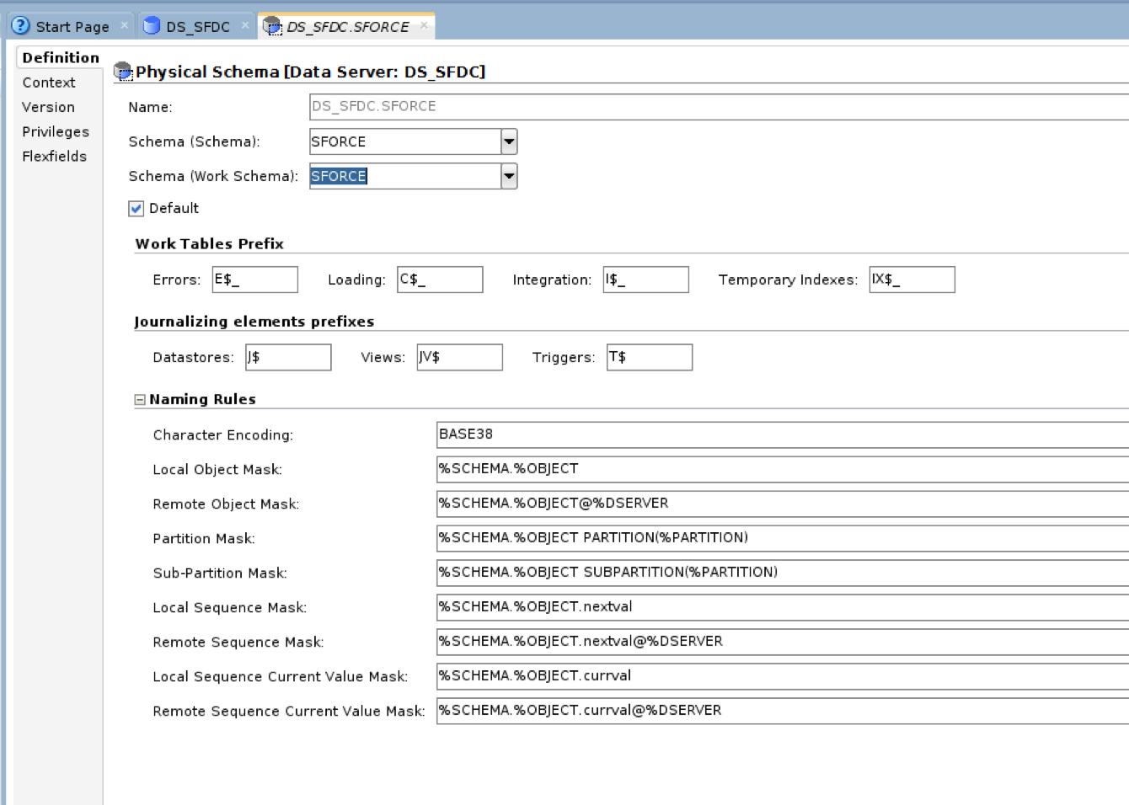The width and height of the screenshot is (1129, 805).
Task: Open the Flexfields section
Action: click(x=55, y=156)
